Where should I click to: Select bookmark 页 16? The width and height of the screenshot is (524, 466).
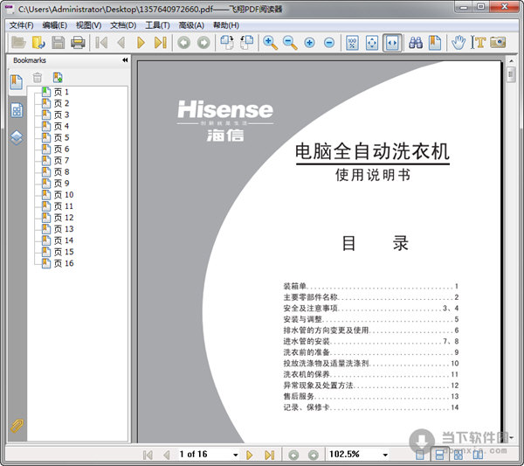pyautogui.click(x=64, y=263)
